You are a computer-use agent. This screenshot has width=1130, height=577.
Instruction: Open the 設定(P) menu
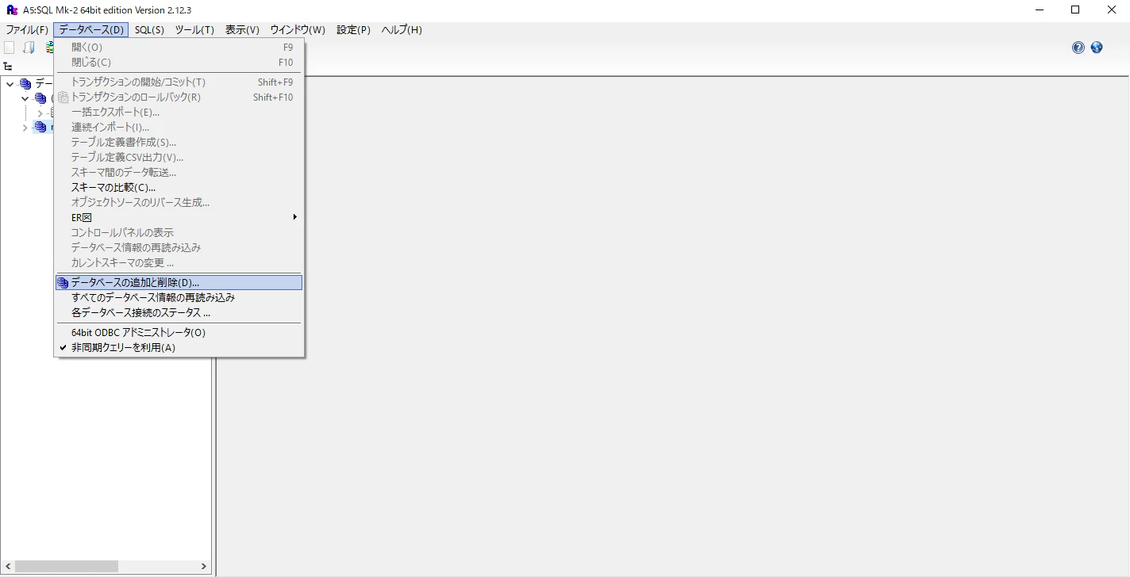(353, 30)
